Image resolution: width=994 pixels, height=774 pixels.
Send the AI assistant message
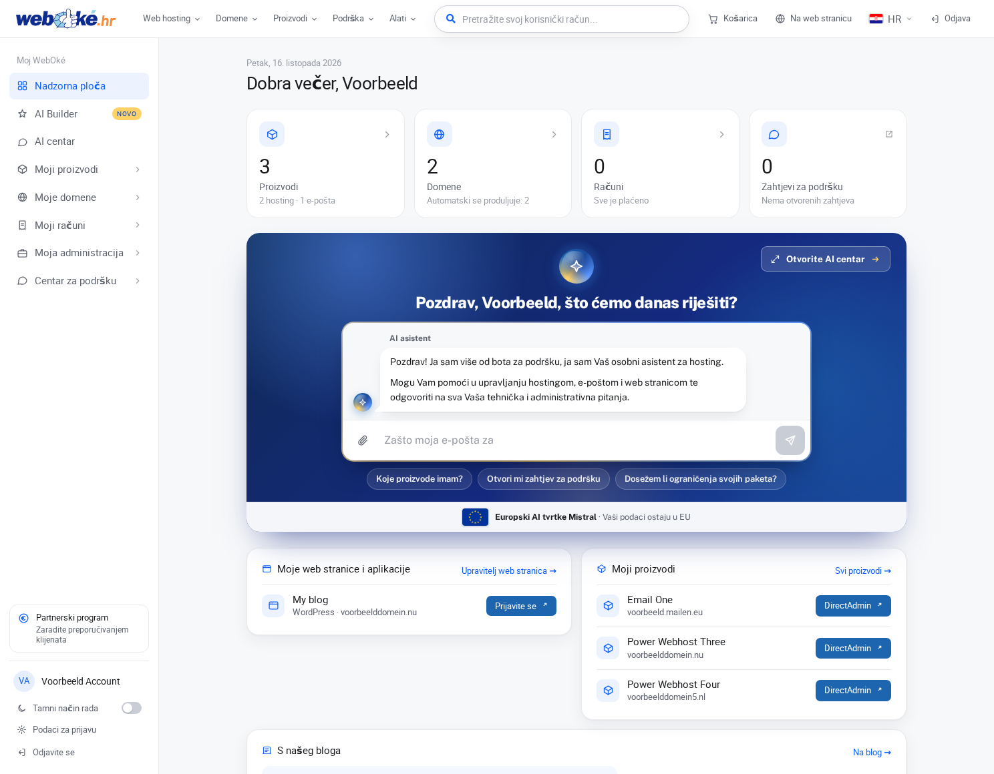point(790,440)
